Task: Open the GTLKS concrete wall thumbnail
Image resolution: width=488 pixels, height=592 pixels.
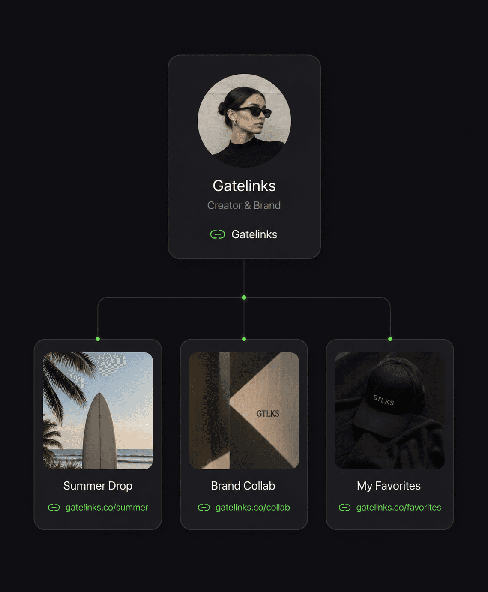Action: point(244,411)
